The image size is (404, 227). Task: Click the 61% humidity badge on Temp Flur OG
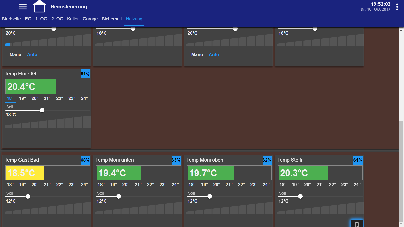tap(85, 74)
